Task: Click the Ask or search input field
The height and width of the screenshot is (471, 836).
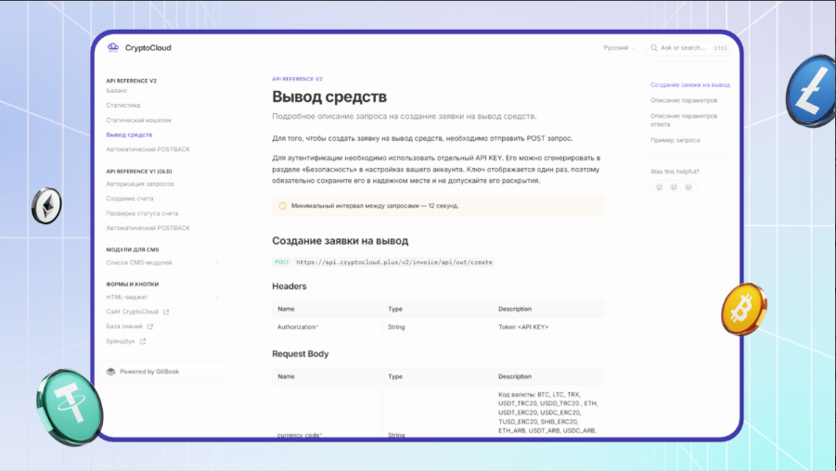Action: pyautogui.click(x=688, y=48)
